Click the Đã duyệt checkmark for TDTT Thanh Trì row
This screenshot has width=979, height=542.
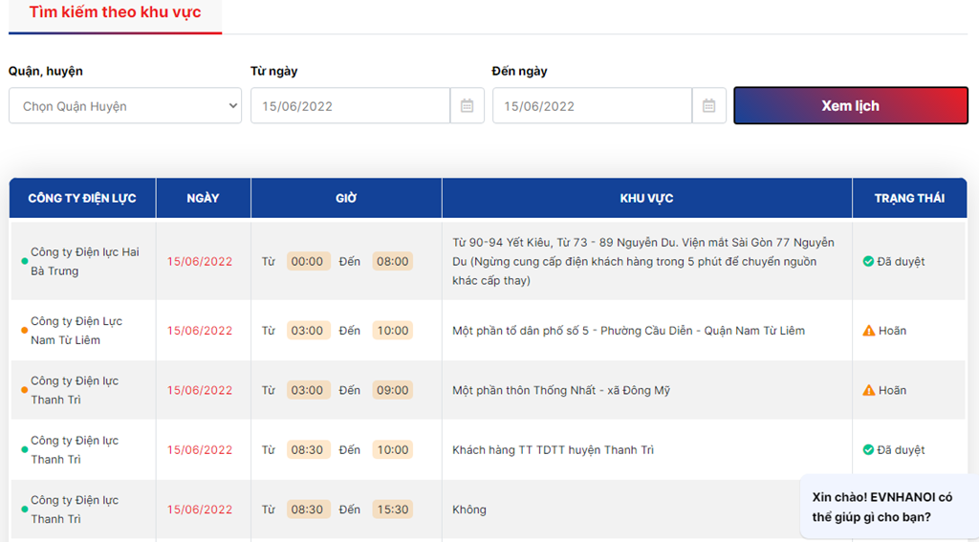[868, 449]
